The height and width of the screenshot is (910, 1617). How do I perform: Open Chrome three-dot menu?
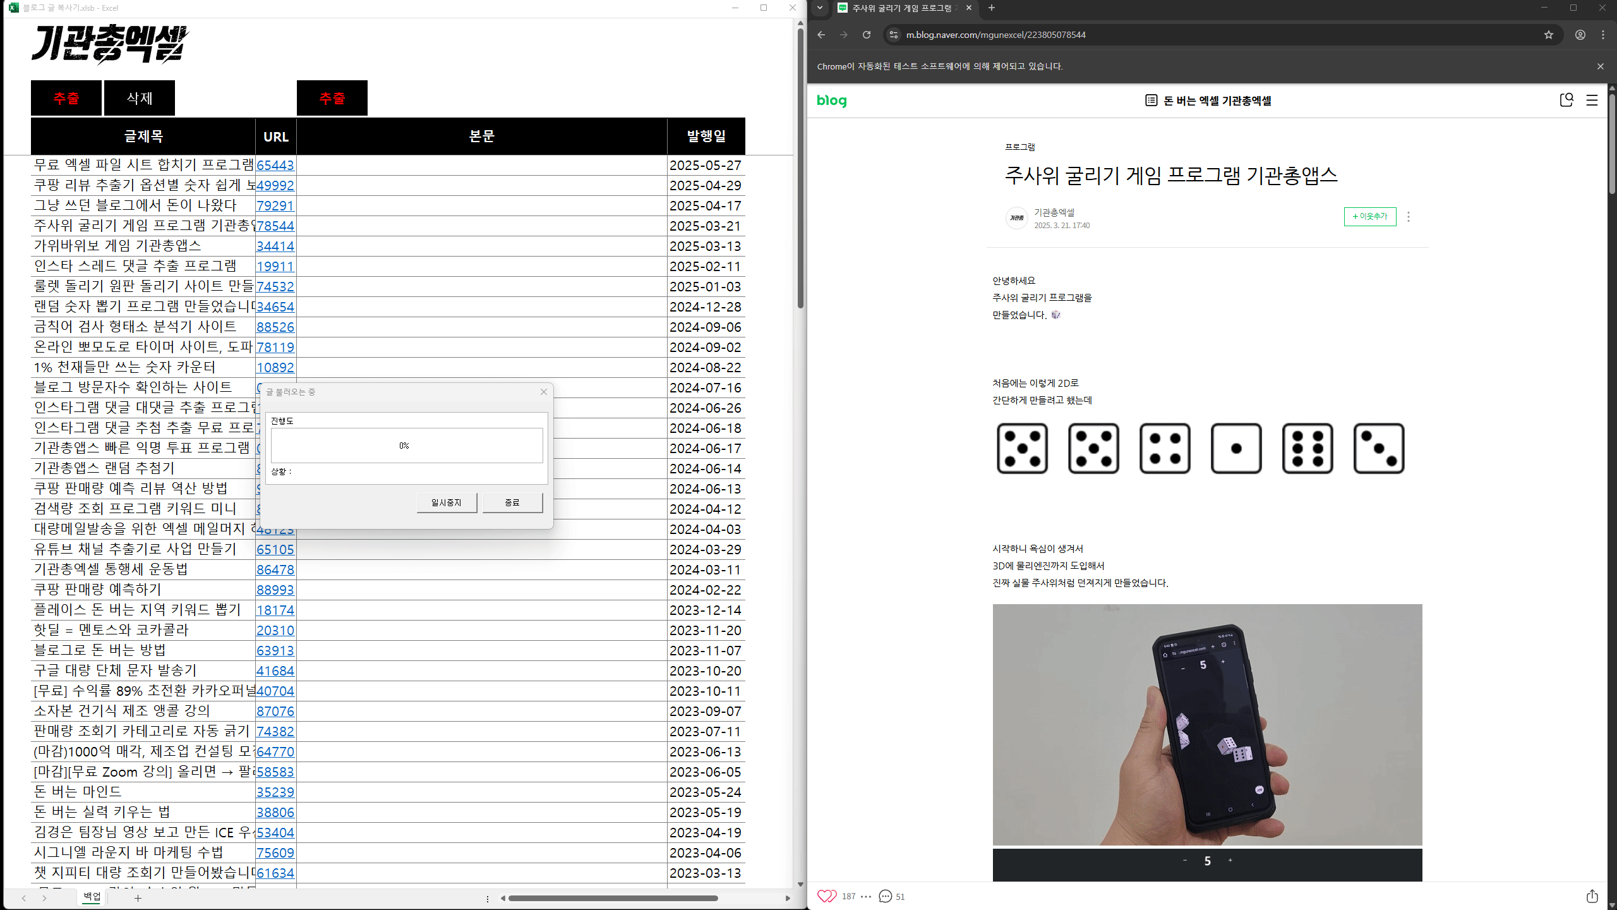[1603, 35]
